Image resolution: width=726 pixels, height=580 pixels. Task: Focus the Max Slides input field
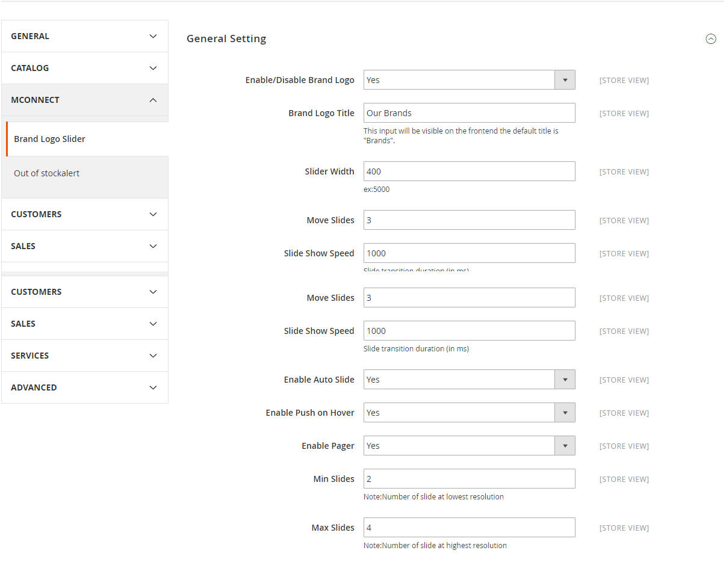click(x=469, y=528)
